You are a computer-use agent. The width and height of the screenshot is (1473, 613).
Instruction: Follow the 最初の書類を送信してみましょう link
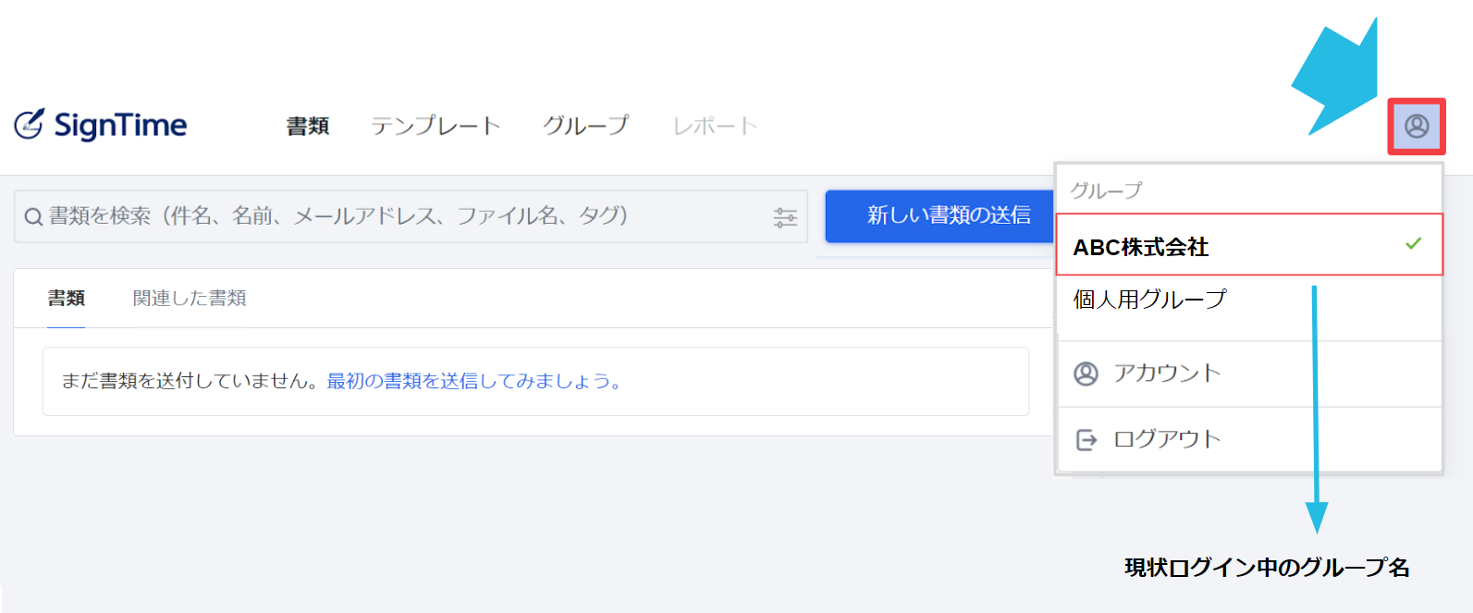474,381
